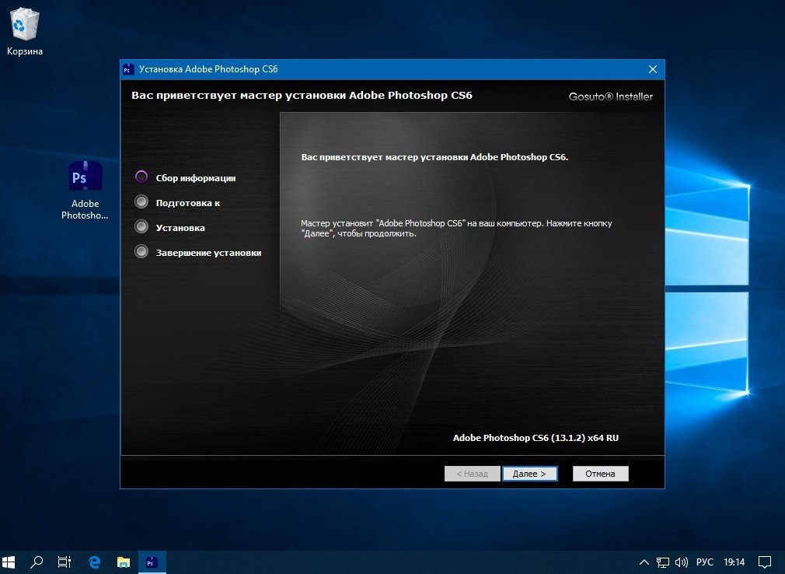Image resolution: width=785 pixels, height=574 pixels.
Task: Click the Завершение установки step indicator
Action: (141, 251)
